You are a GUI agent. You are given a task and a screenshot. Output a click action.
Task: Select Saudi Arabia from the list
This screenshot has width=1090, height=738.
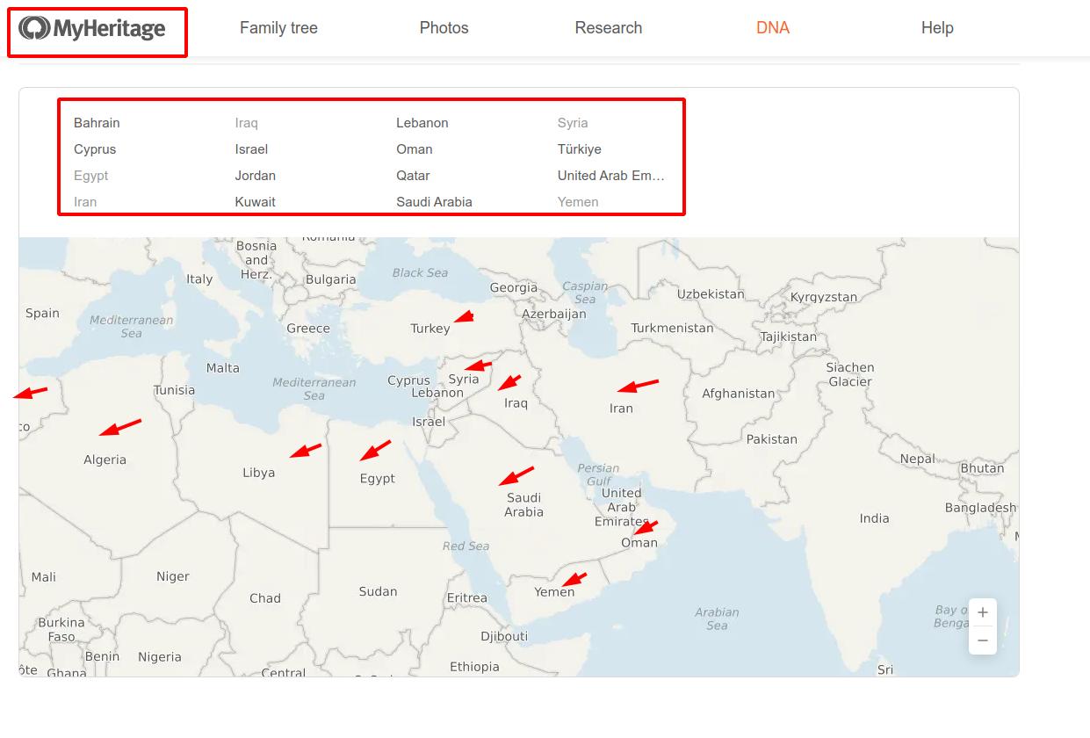pyautogui.click(x=434, y=202)
